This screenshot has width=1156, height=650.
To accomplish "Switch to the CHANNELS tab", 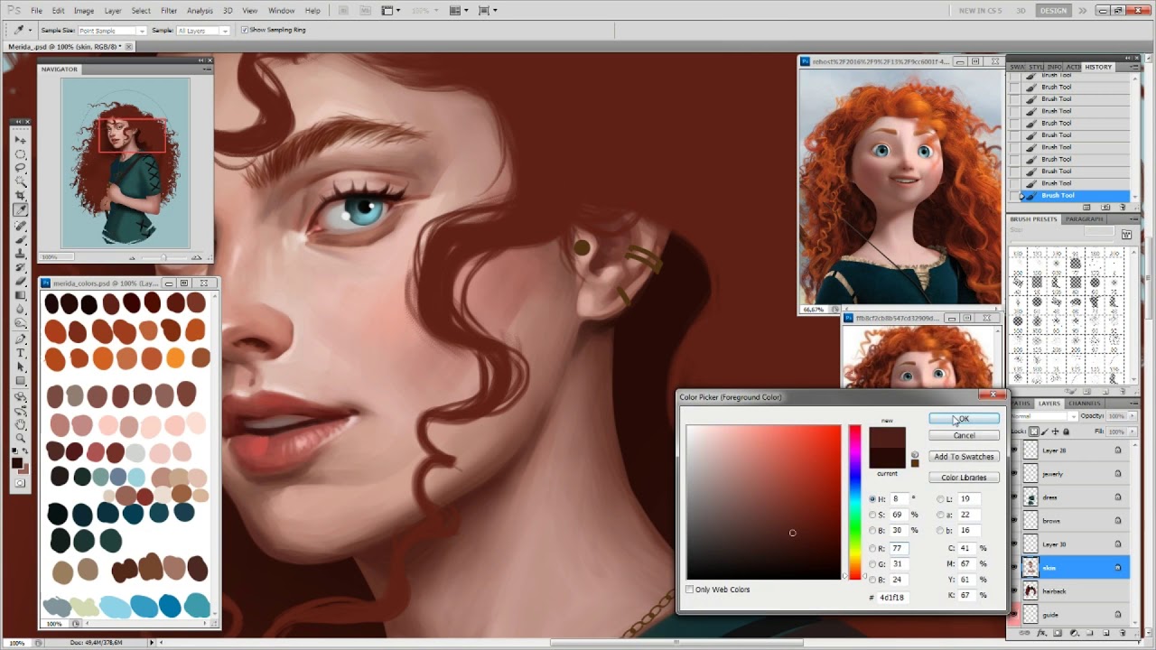I will pyautogui.click(x=1085, y=404).
